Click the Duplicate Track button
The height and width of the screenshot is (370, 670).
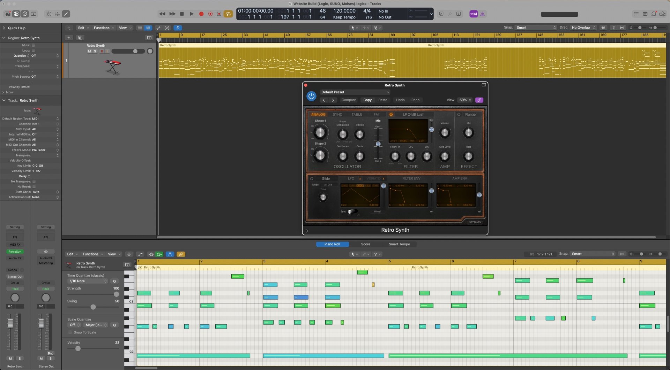click(80, 38)
